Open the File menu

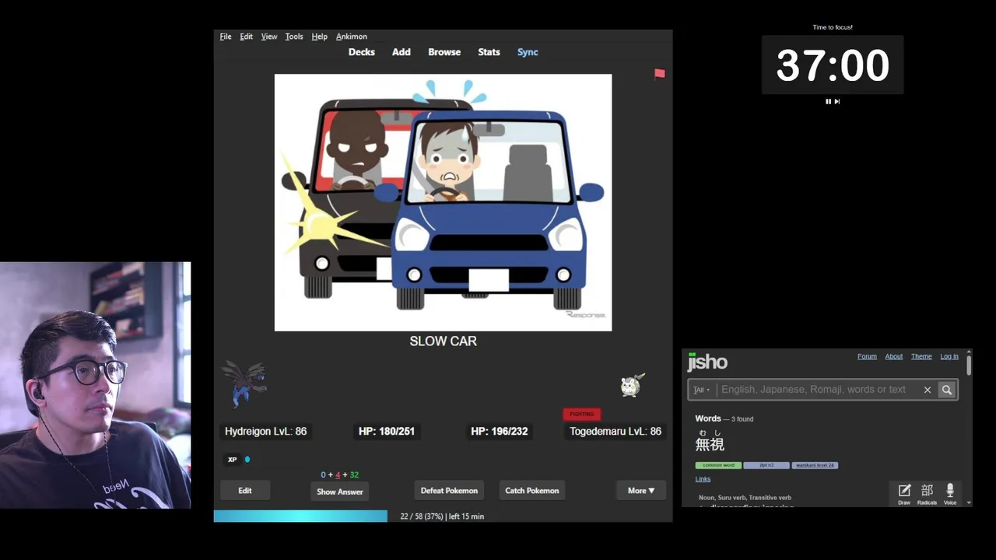pos(226,37)
